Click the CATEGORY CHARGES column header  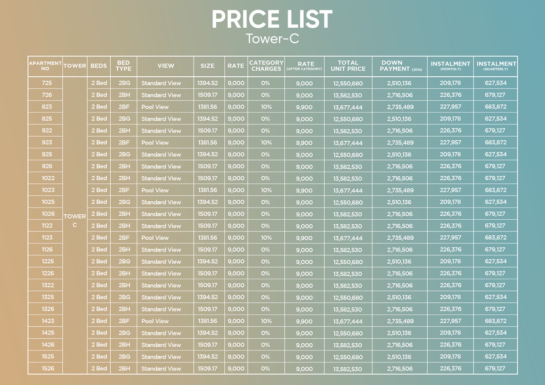pyautogui.click(x=266, y=66)
